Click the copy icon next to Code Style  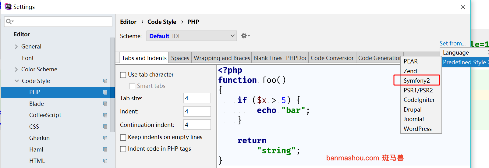click(105, 81)
